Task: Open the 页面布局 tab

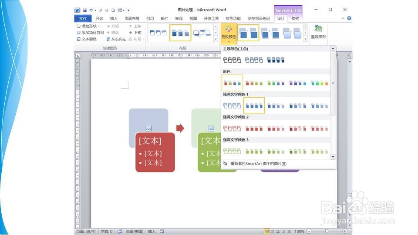Action: pos(131,18)
